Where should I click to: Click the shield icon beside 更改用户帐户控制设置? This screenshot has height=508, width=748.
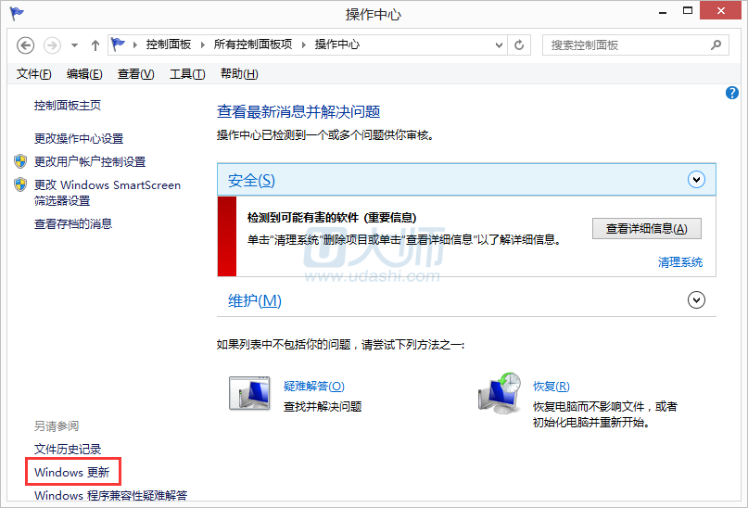pos(20,161)
